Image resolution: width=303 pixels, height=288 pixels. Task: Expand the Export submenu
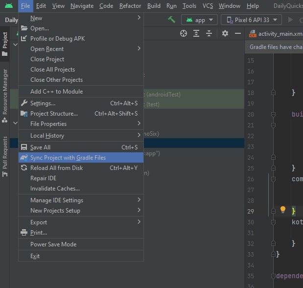(81, 222)
